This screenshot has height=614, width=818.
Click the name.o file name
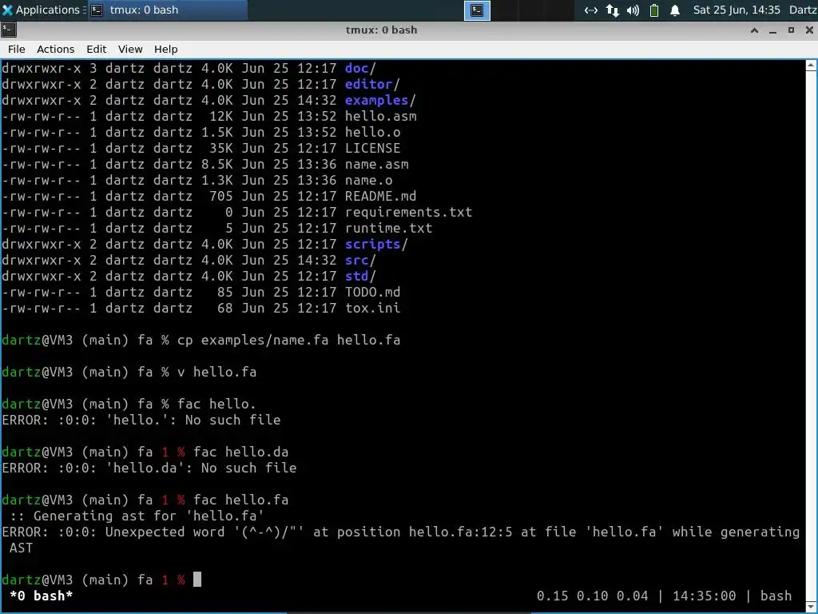[369, 180]
